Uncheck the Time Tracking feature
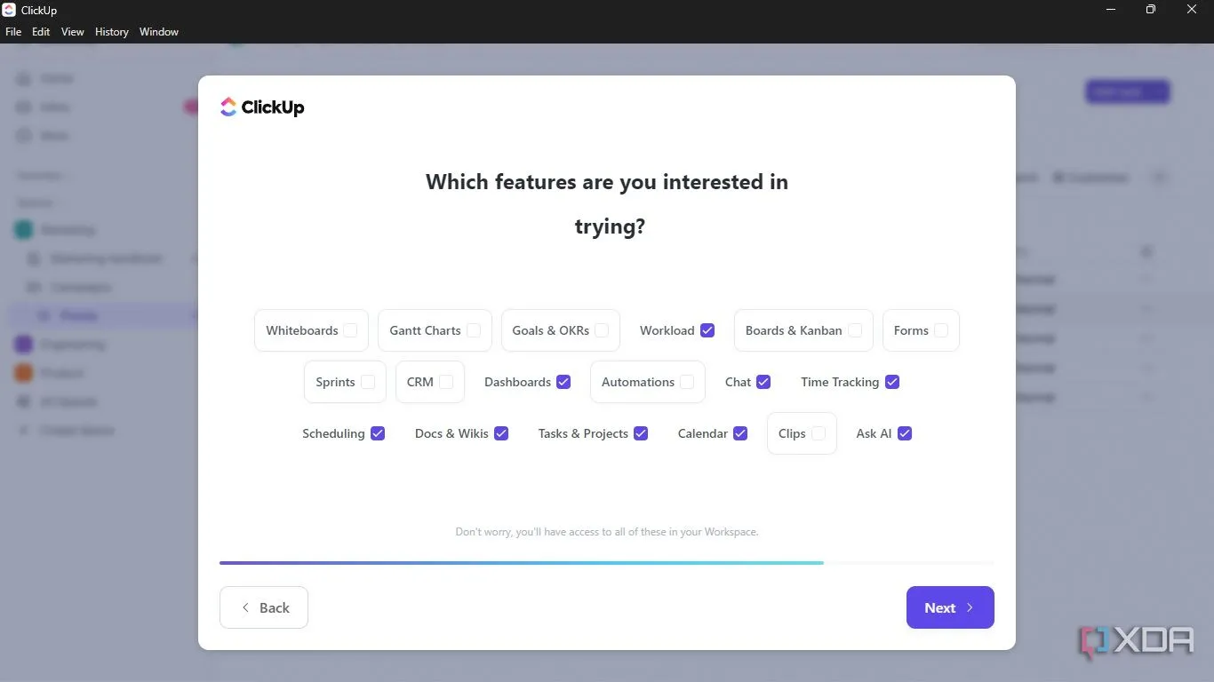The height and width of the screenshot is (682, 1214). tap(892, 382)
